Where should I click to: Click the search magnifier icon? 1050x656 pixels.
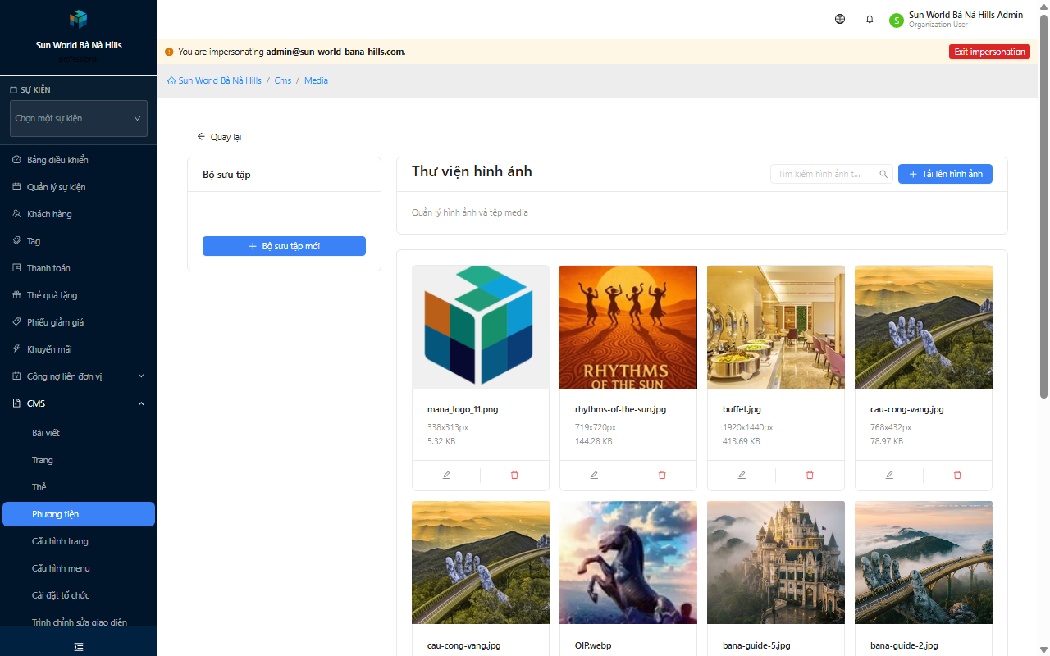click(883, 174)
